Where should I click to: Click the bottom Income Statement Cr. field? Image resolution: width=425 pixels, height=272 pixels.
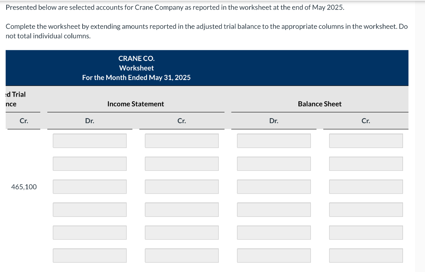tap(182, 255)
